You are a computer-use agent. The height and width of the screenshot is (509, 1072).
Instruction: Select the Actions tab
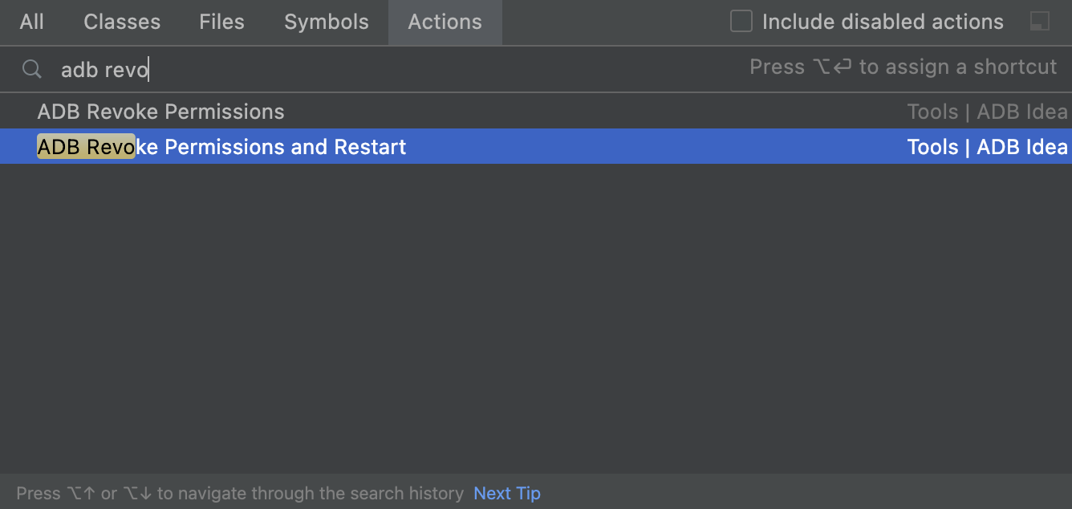coord(445,22)
